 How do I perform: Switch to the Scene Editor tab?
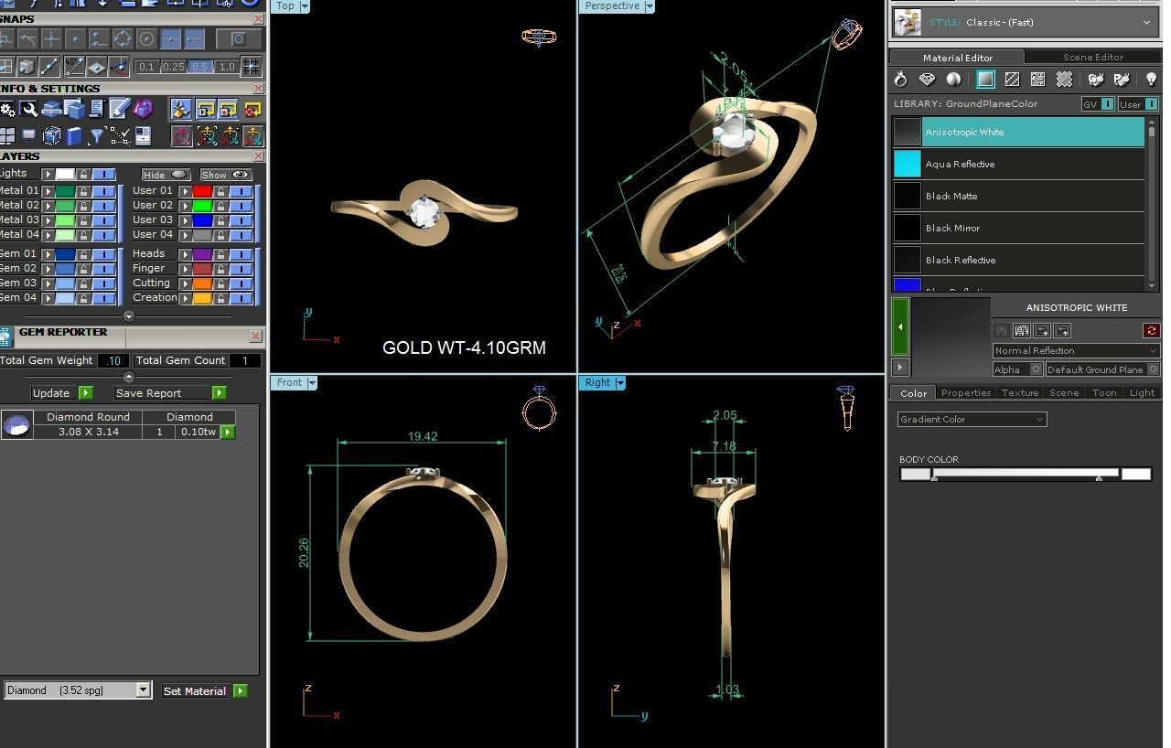[1092, 57]
